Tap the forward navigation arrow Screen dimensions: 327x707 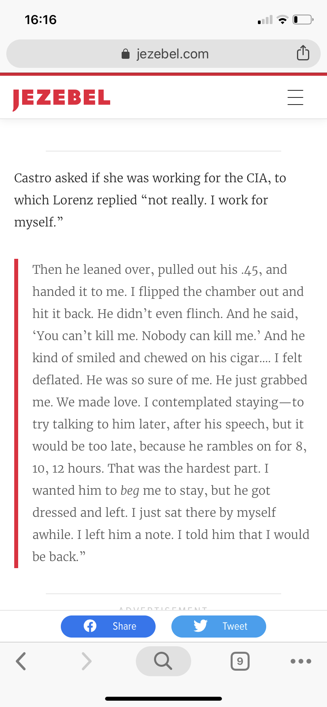[86, 661]
